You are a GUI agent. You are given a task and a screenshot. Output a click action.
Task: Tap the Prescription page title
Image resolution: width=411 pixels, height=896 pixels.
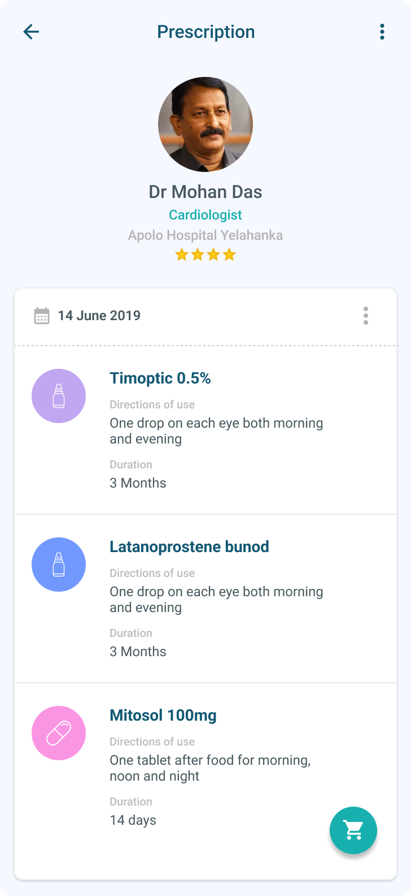(x=206, y=32)
